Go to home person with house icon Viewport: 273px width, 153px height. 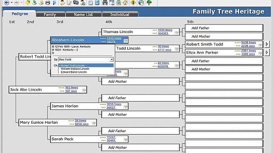125,3
